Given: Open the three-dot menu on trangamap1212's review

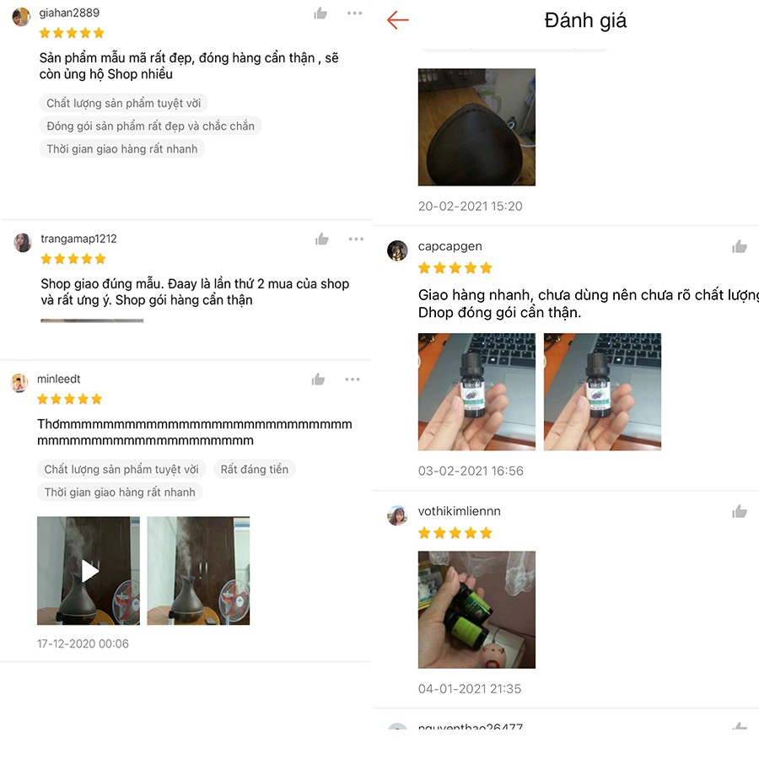Looking at the screenshot, I should tap(356, 239).
